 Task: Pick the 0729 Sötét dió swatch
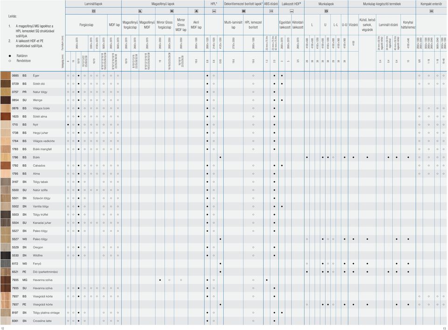(x=6, y=84)
